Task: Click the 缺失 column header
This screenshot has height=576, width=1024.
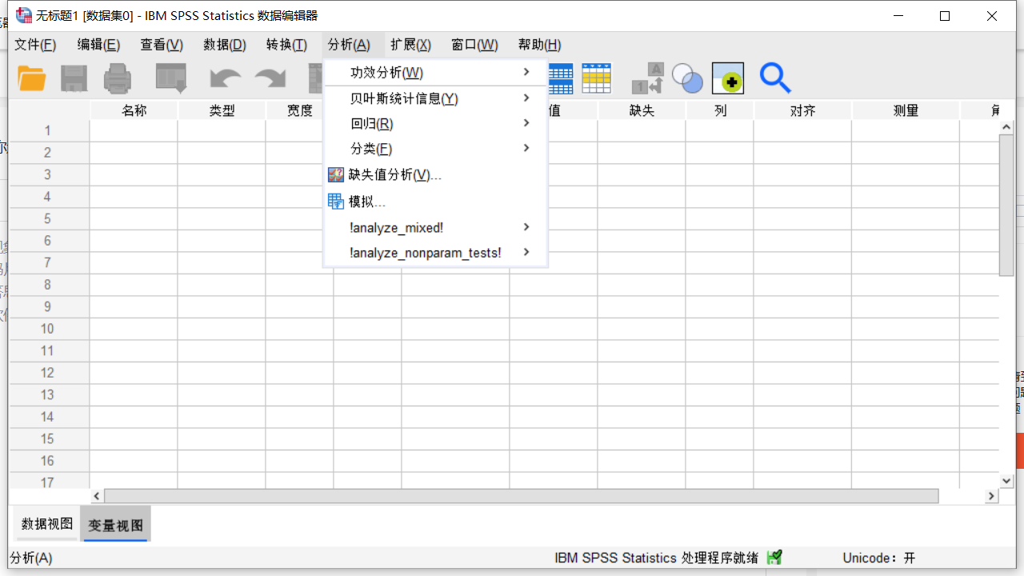Action: point(642,110)
